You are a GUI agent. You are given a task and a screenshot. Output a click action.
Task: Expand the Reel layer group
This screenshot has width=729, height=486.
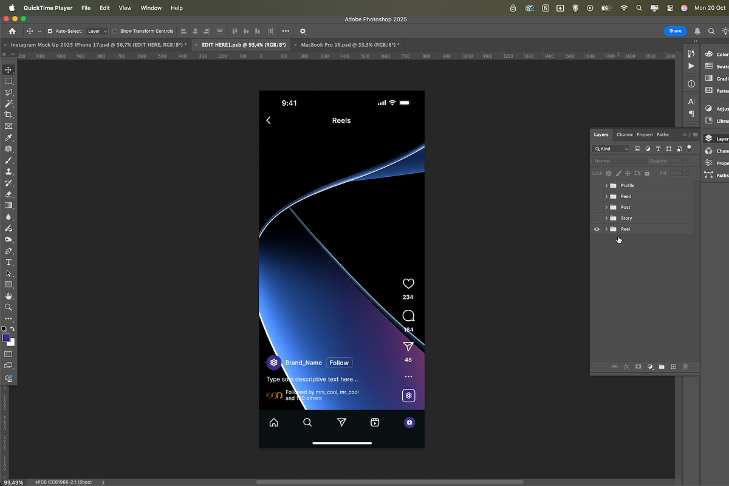pos(606,229)
